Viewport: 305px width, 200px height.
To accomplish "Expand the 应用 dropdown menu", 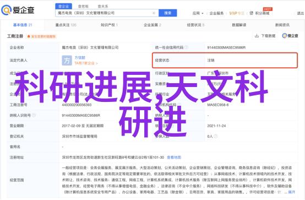I will click(198, 13).
